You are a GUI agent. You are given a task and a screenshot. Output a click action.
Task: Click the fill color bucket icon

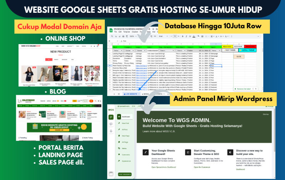click(198, 36)
